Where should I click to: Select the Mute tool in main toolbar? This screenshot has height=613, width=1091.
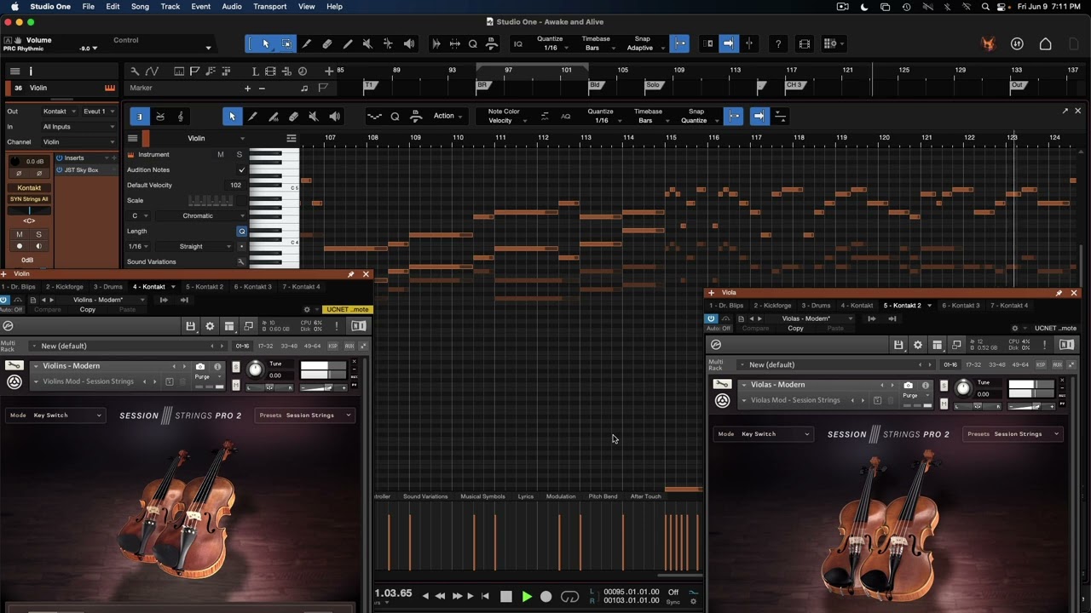click(x=367, y=43)
